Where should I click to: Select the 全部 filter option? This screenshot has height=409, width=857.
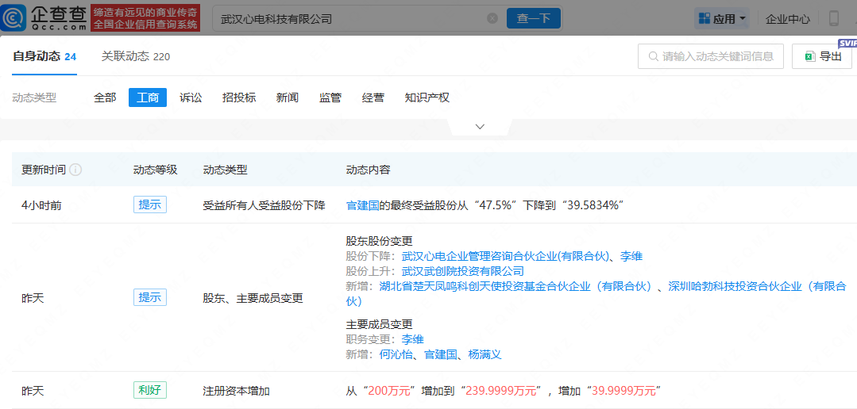point(105,97)
